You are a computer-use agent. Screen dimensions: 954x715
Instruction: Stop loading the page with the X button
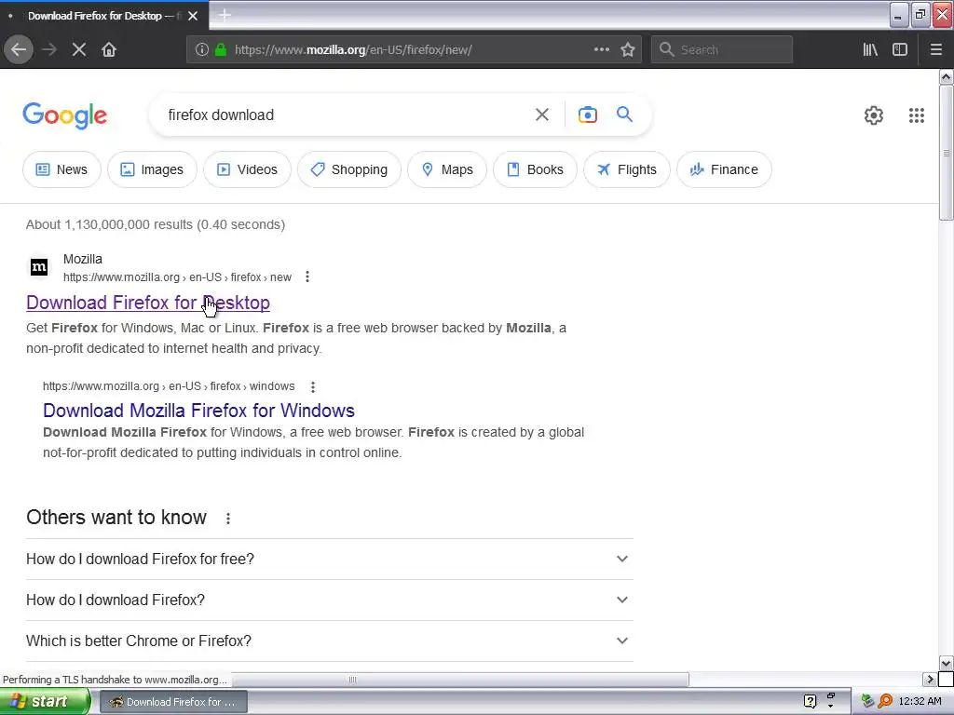pyautogui.click(x=79, y=50)
